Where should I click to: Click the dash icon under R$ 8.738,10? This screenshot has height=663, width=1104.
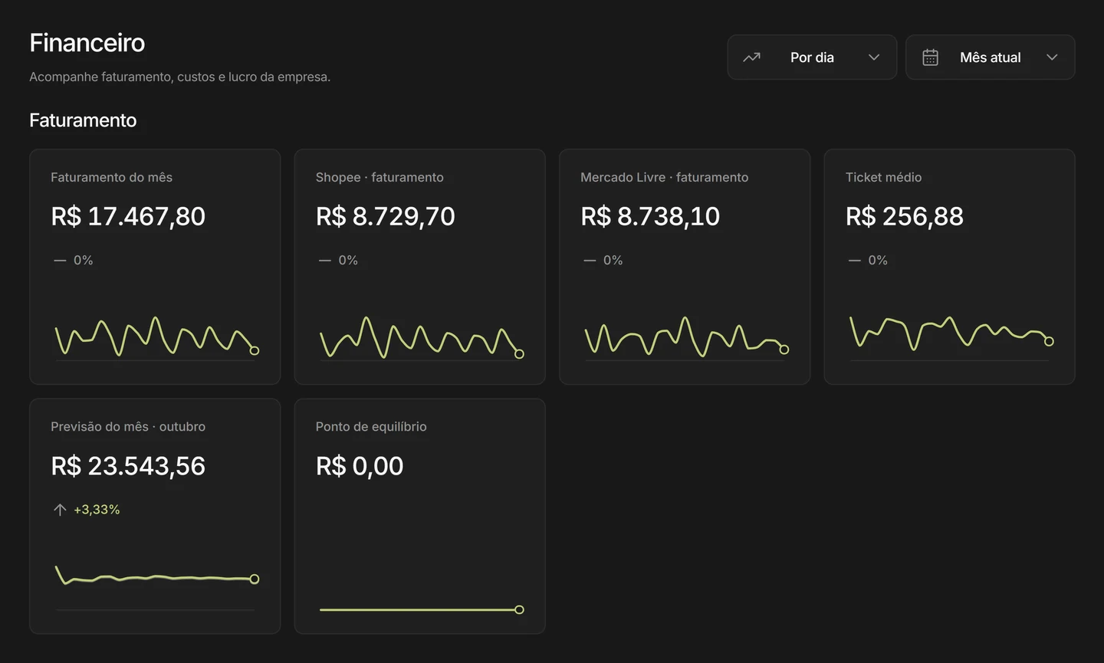pyautogui.click(x=590, y=261)
